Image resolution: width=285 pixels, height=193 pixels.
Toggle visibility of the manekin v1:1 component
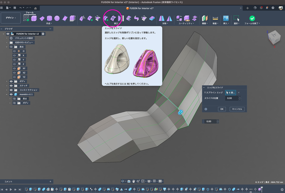(11, 94)
